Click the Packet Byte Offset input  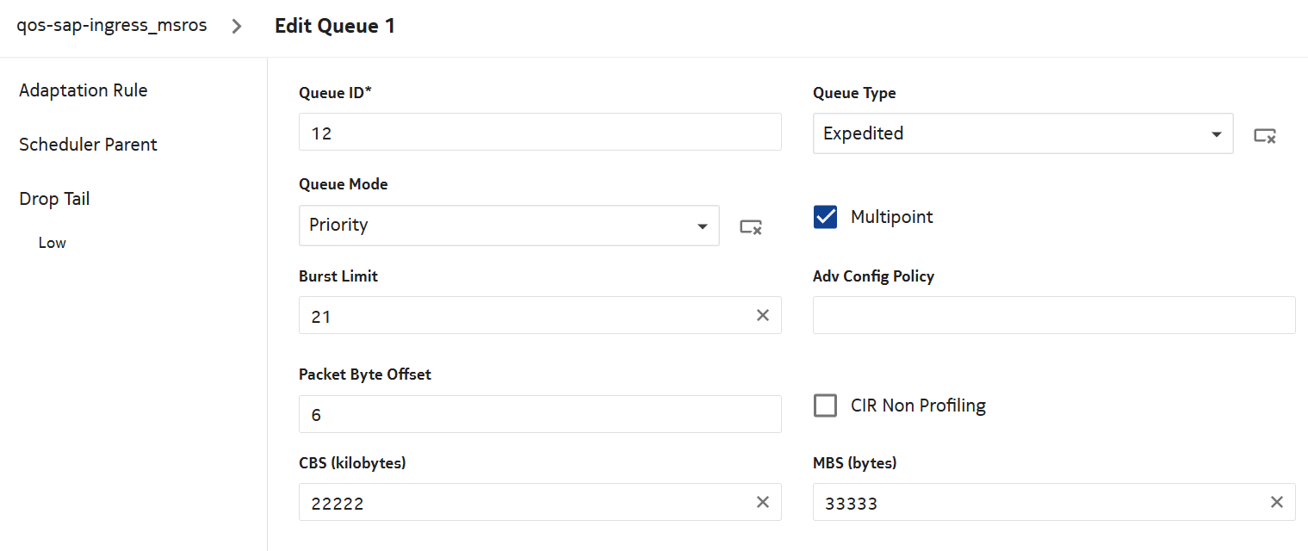tap(540, 414)
